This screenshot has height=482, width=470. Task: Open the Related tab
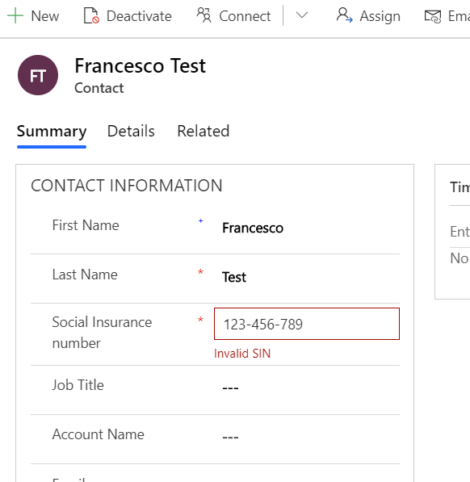tap(204, 132)
